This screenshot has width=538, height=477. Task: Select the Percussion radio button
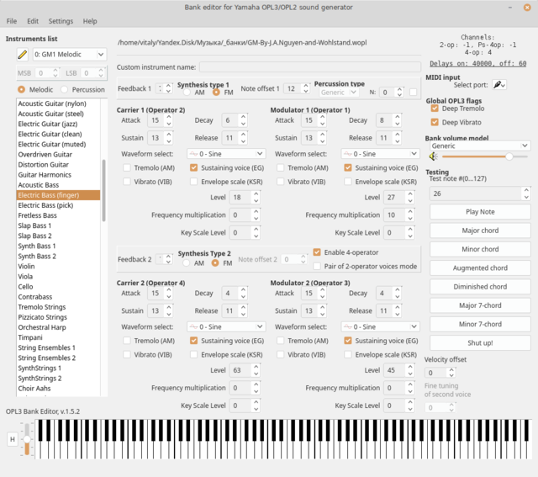click(64, 90)
